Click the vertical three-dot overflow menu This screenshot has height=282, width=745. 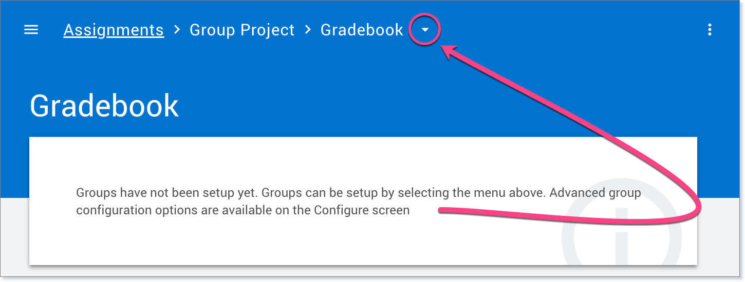[x=710, y=30]
